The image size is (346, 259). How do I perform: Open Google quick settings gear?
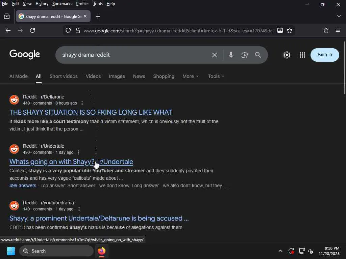[287, 55]
